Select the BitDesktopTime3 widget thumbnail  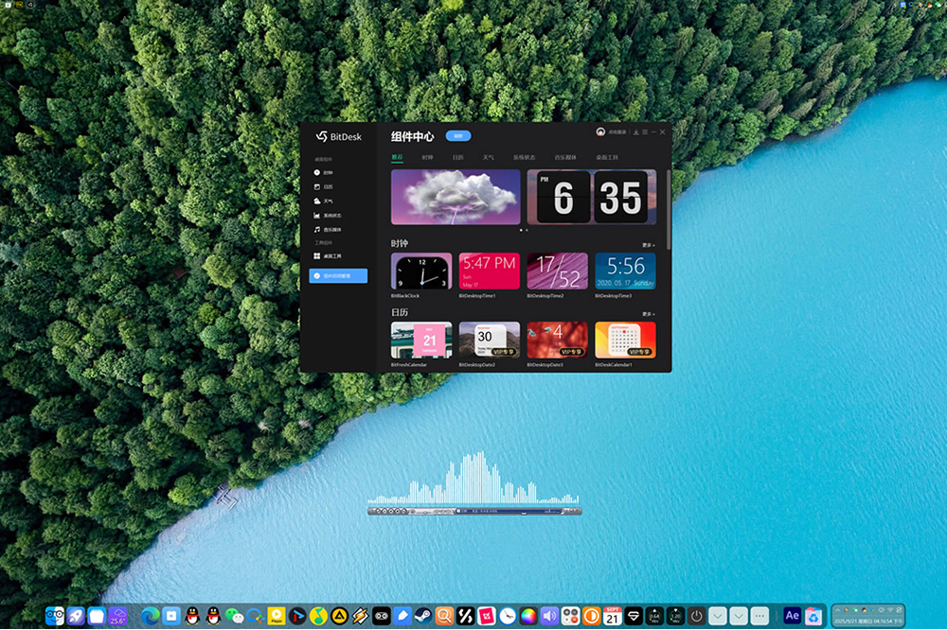click(625, 271)
